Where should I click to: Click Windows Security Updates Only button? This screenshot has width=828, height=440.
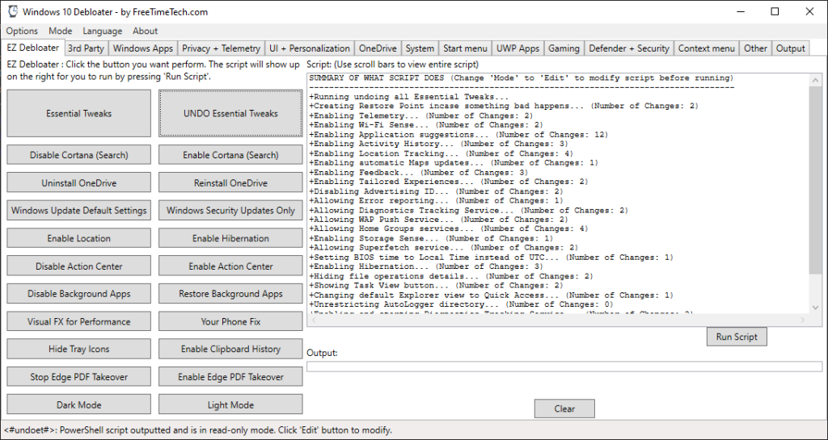coord(230,210)
